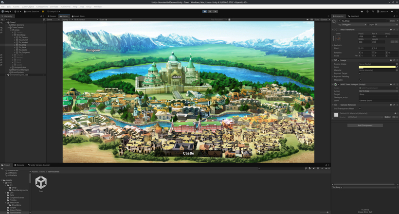Click the global search magnifier icon
The width and height of the screenshot is (399, 214).
pos(373,12)
